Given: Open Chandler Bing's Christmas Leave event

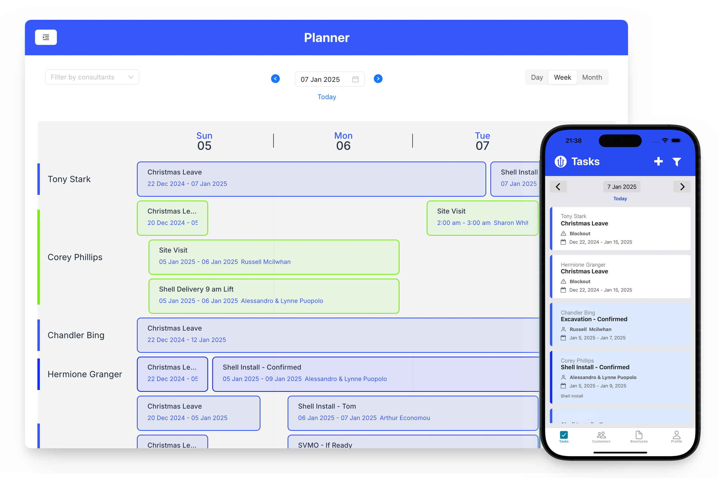Looking at the screenshot, I should click(338, 335).
